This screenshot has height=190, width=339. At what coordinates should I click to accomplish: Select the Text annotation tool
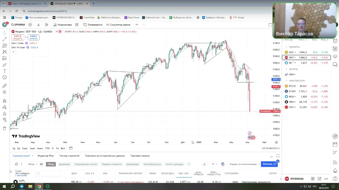click(x=5, y=71)
